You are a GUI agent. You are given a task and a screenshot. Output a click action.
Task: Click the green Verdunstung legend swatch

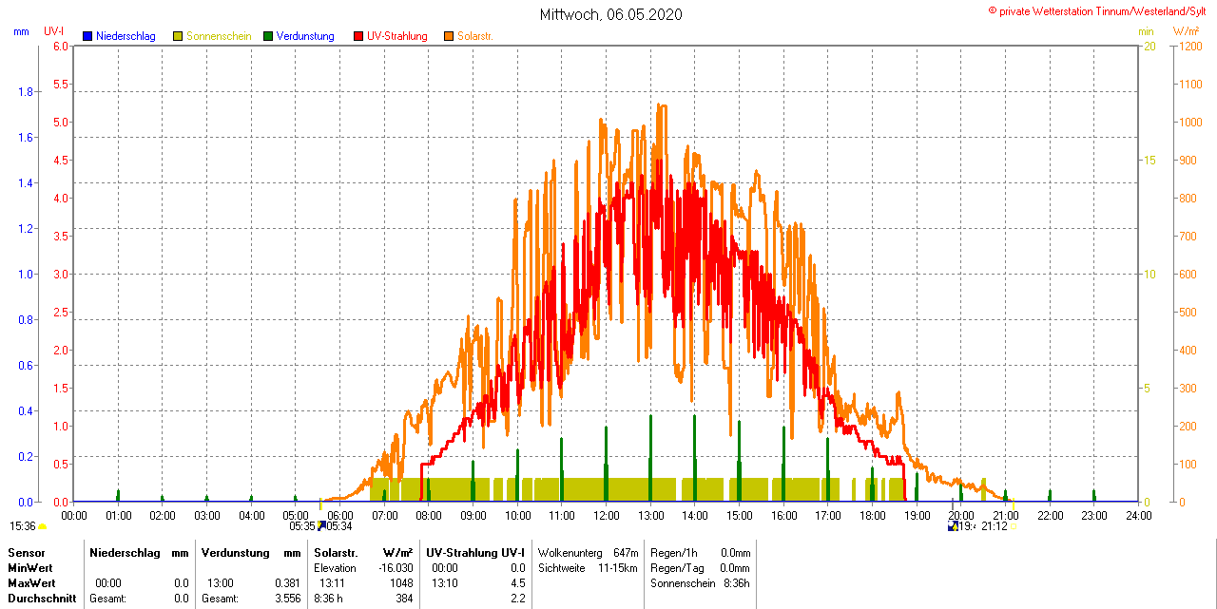coord(268,36)
